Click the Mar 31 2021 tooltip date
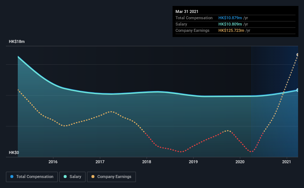This screenshot has width=304, height=188. coord(187,11)
